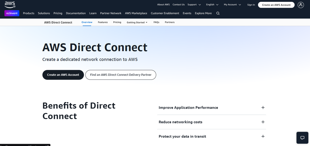Select the Overview tab

pyautogui.click(x=87, y=22)
